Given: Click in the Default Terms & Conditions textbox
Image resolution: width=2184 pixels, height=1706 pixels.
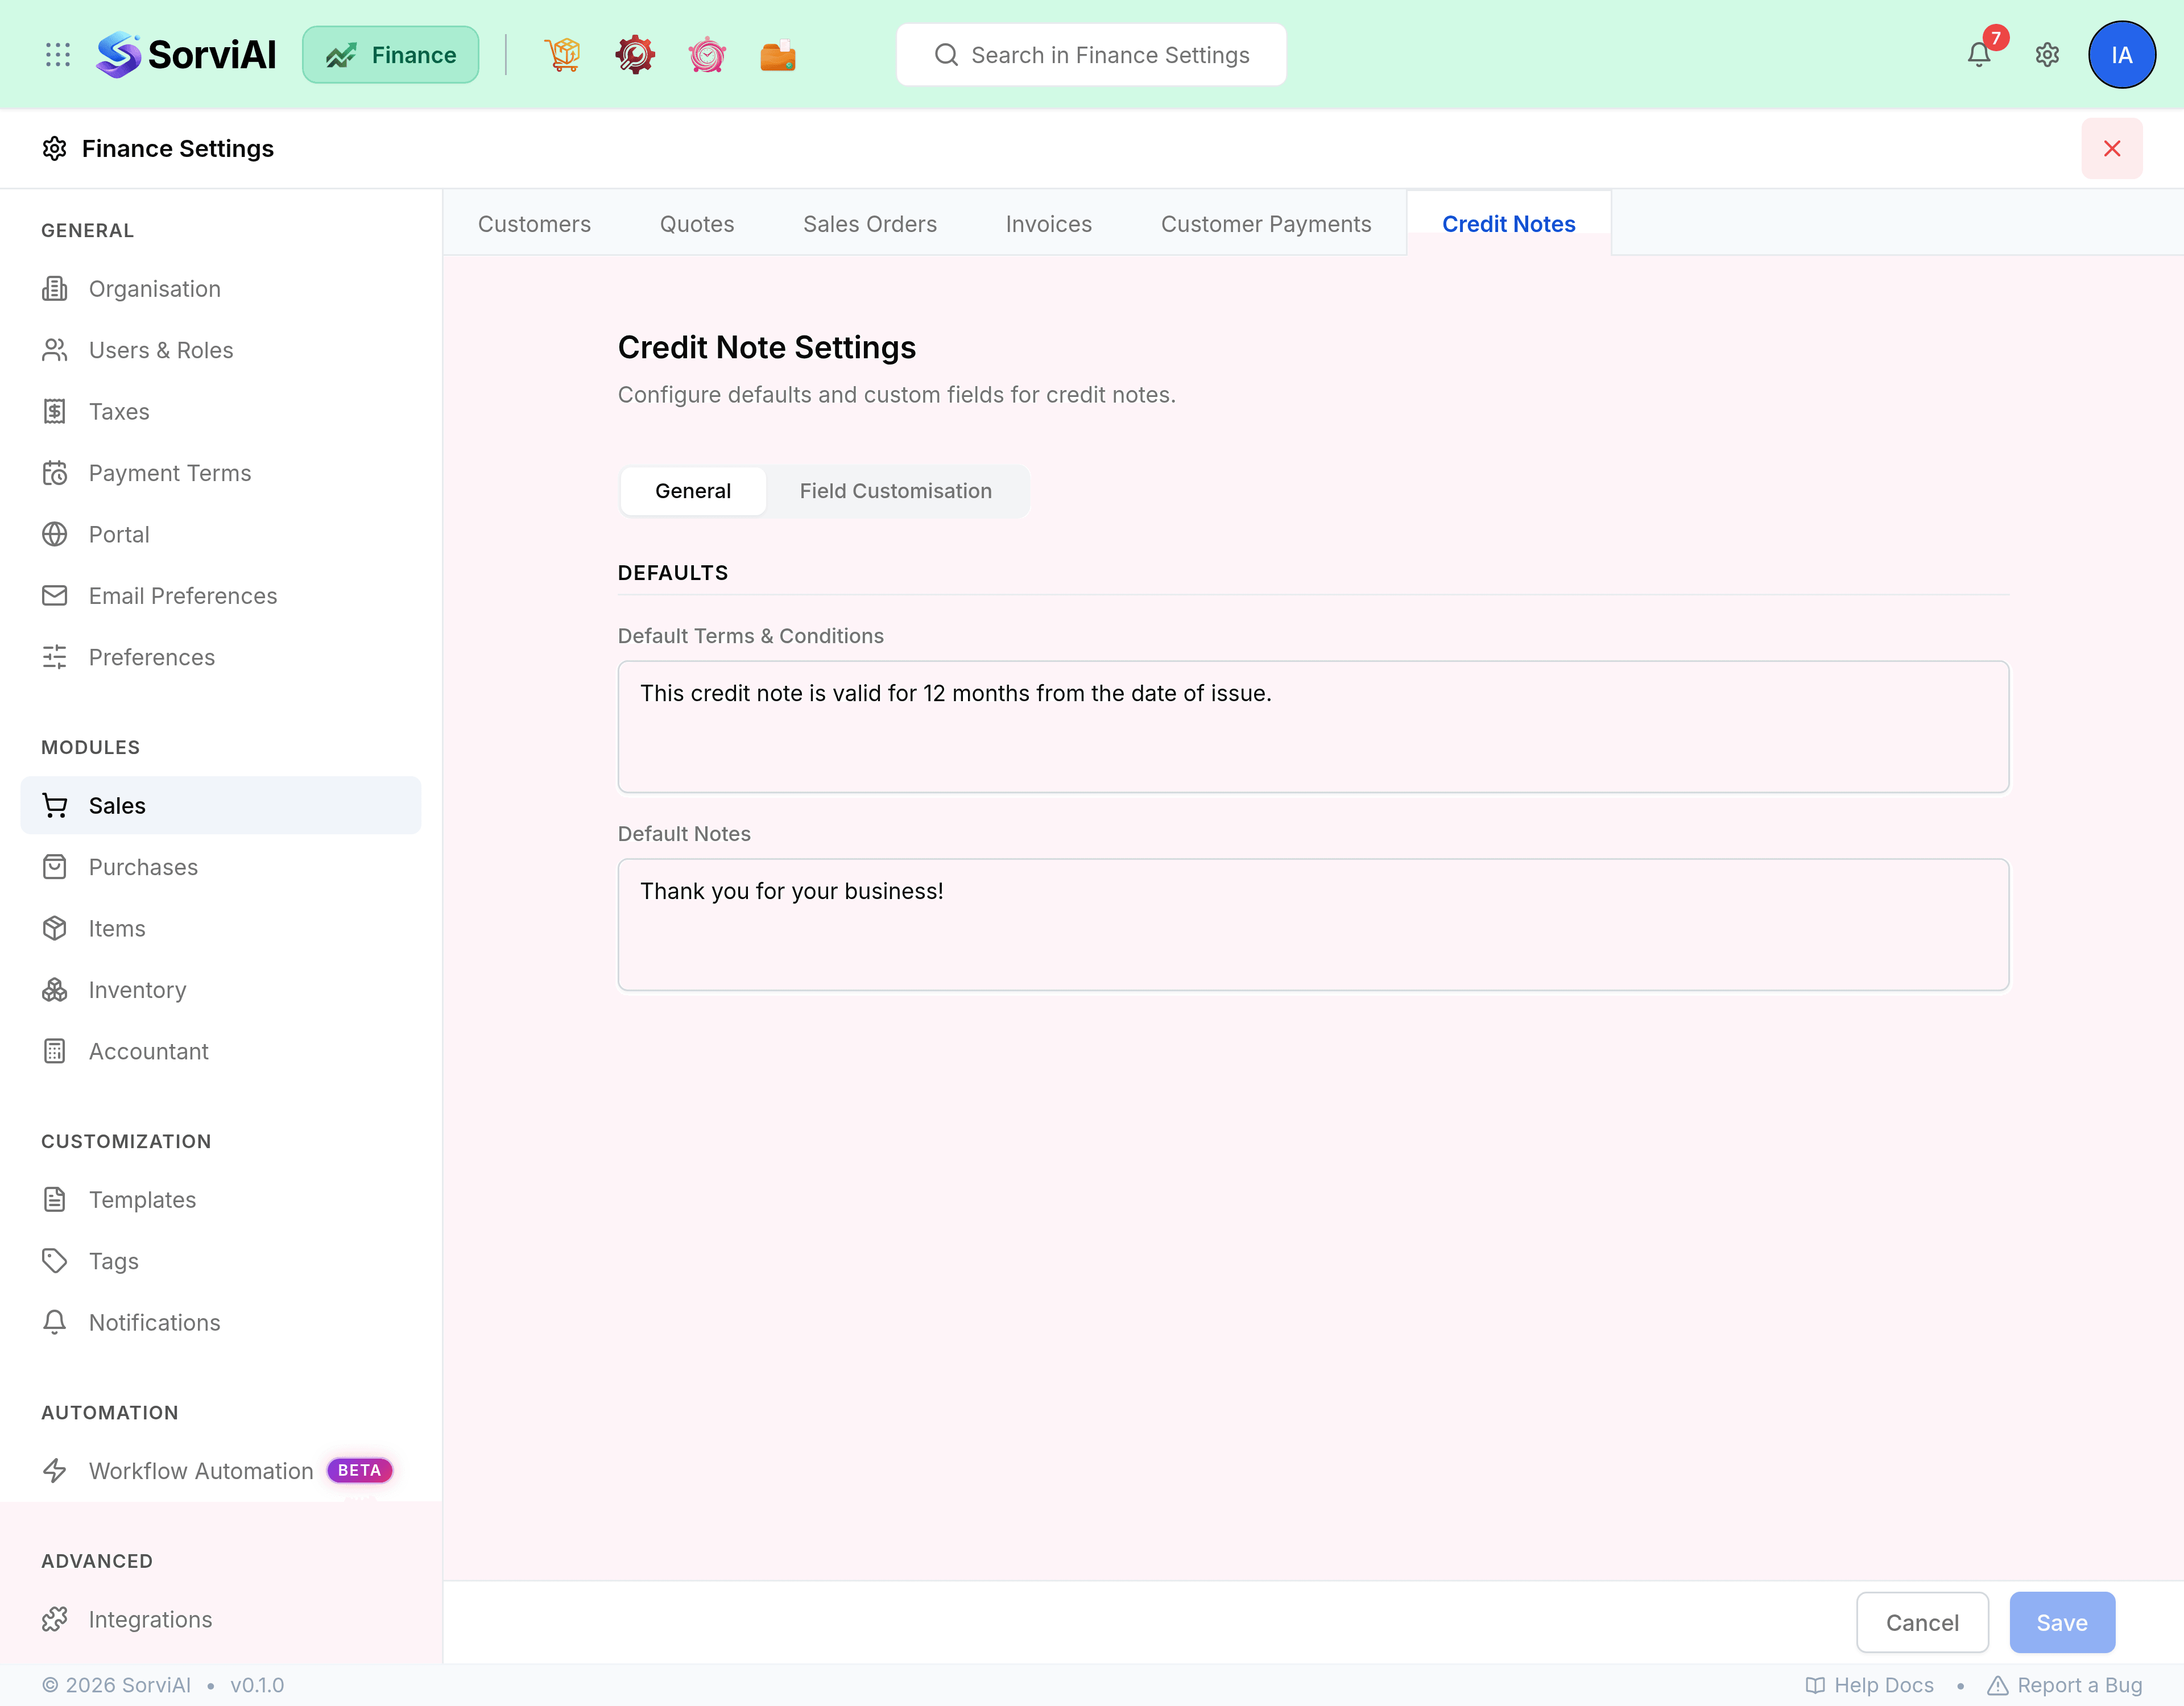Looking at the screenshot, I should tap(1313, 727).
